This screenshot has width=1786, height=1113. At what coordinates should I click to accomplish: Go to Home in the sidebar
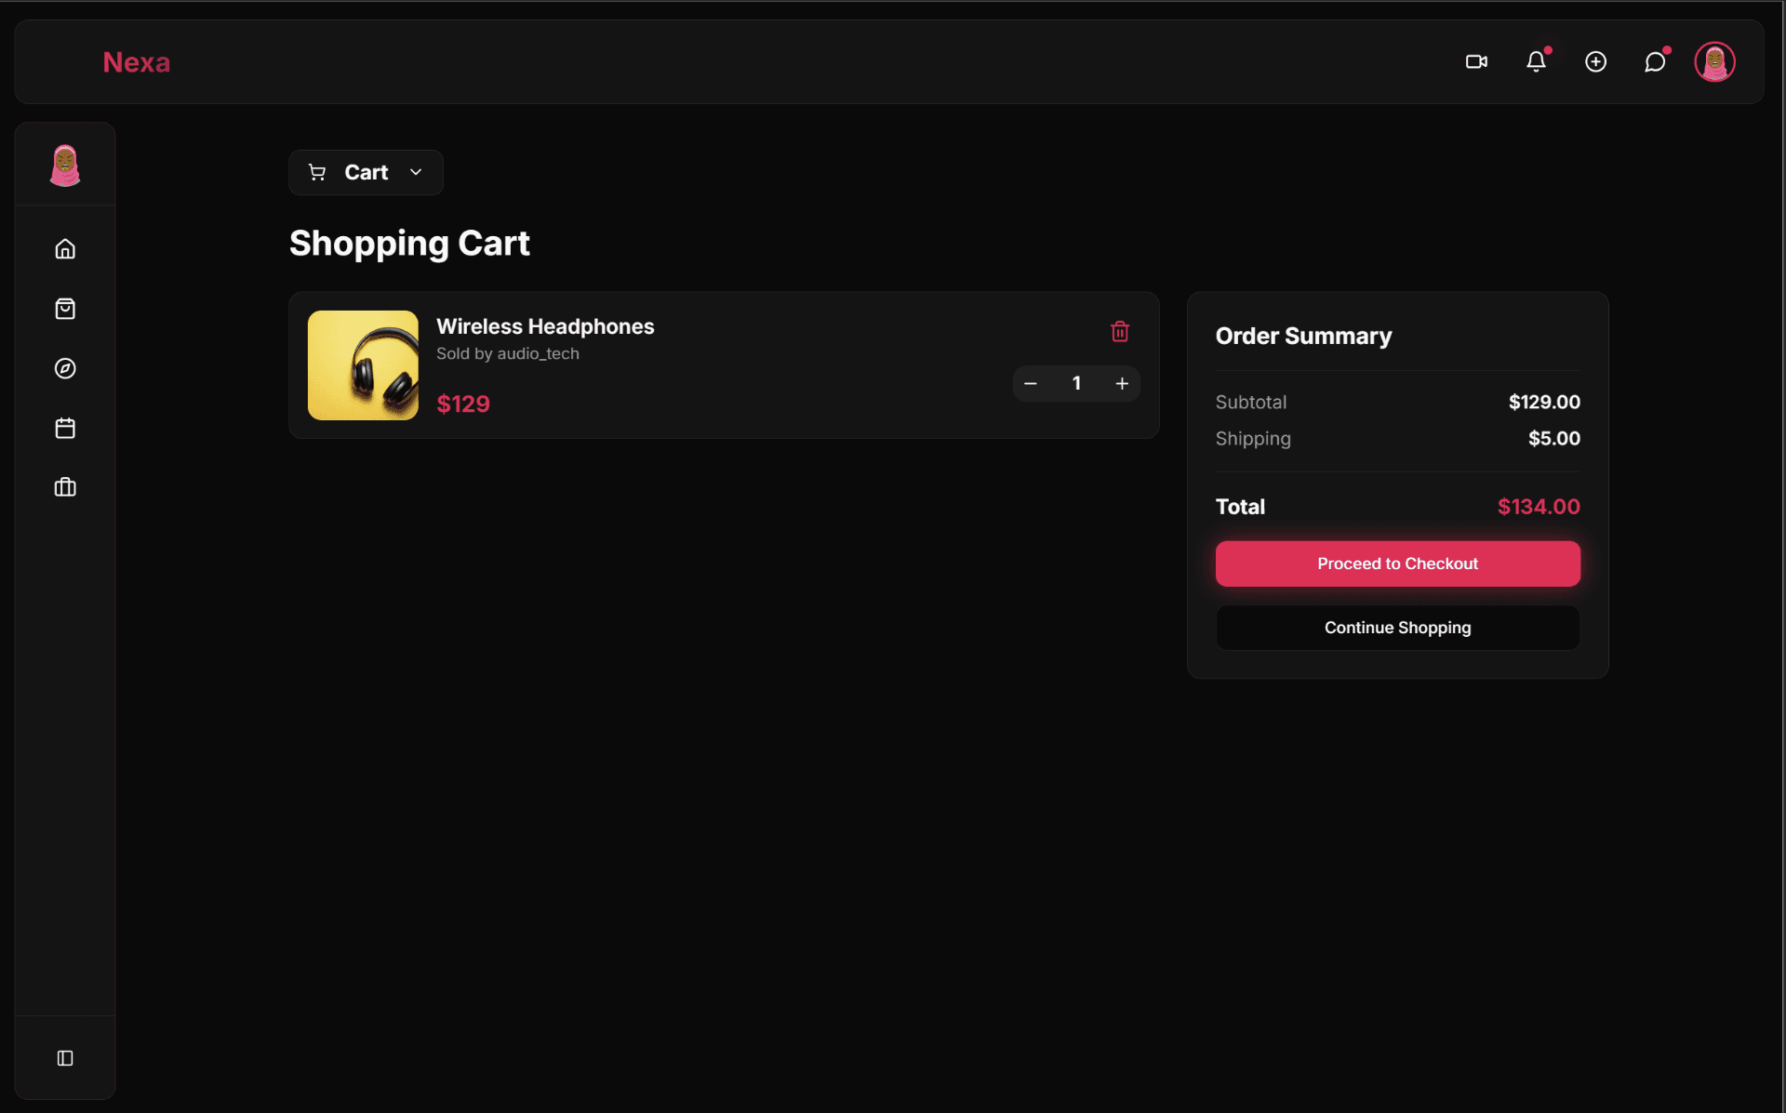click(x=65, y=249)
